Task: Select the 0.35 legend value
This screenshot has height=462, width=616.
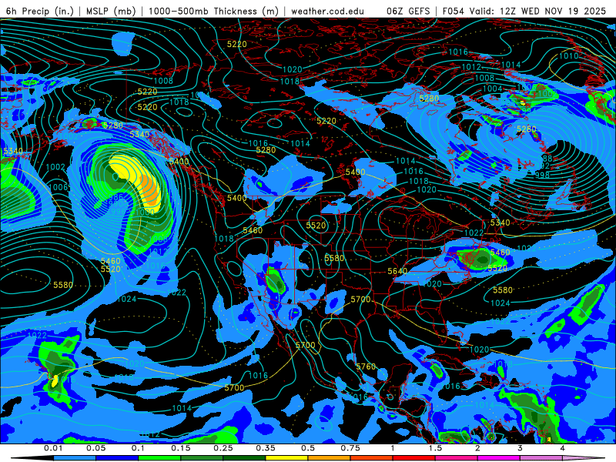Action: 266,448
